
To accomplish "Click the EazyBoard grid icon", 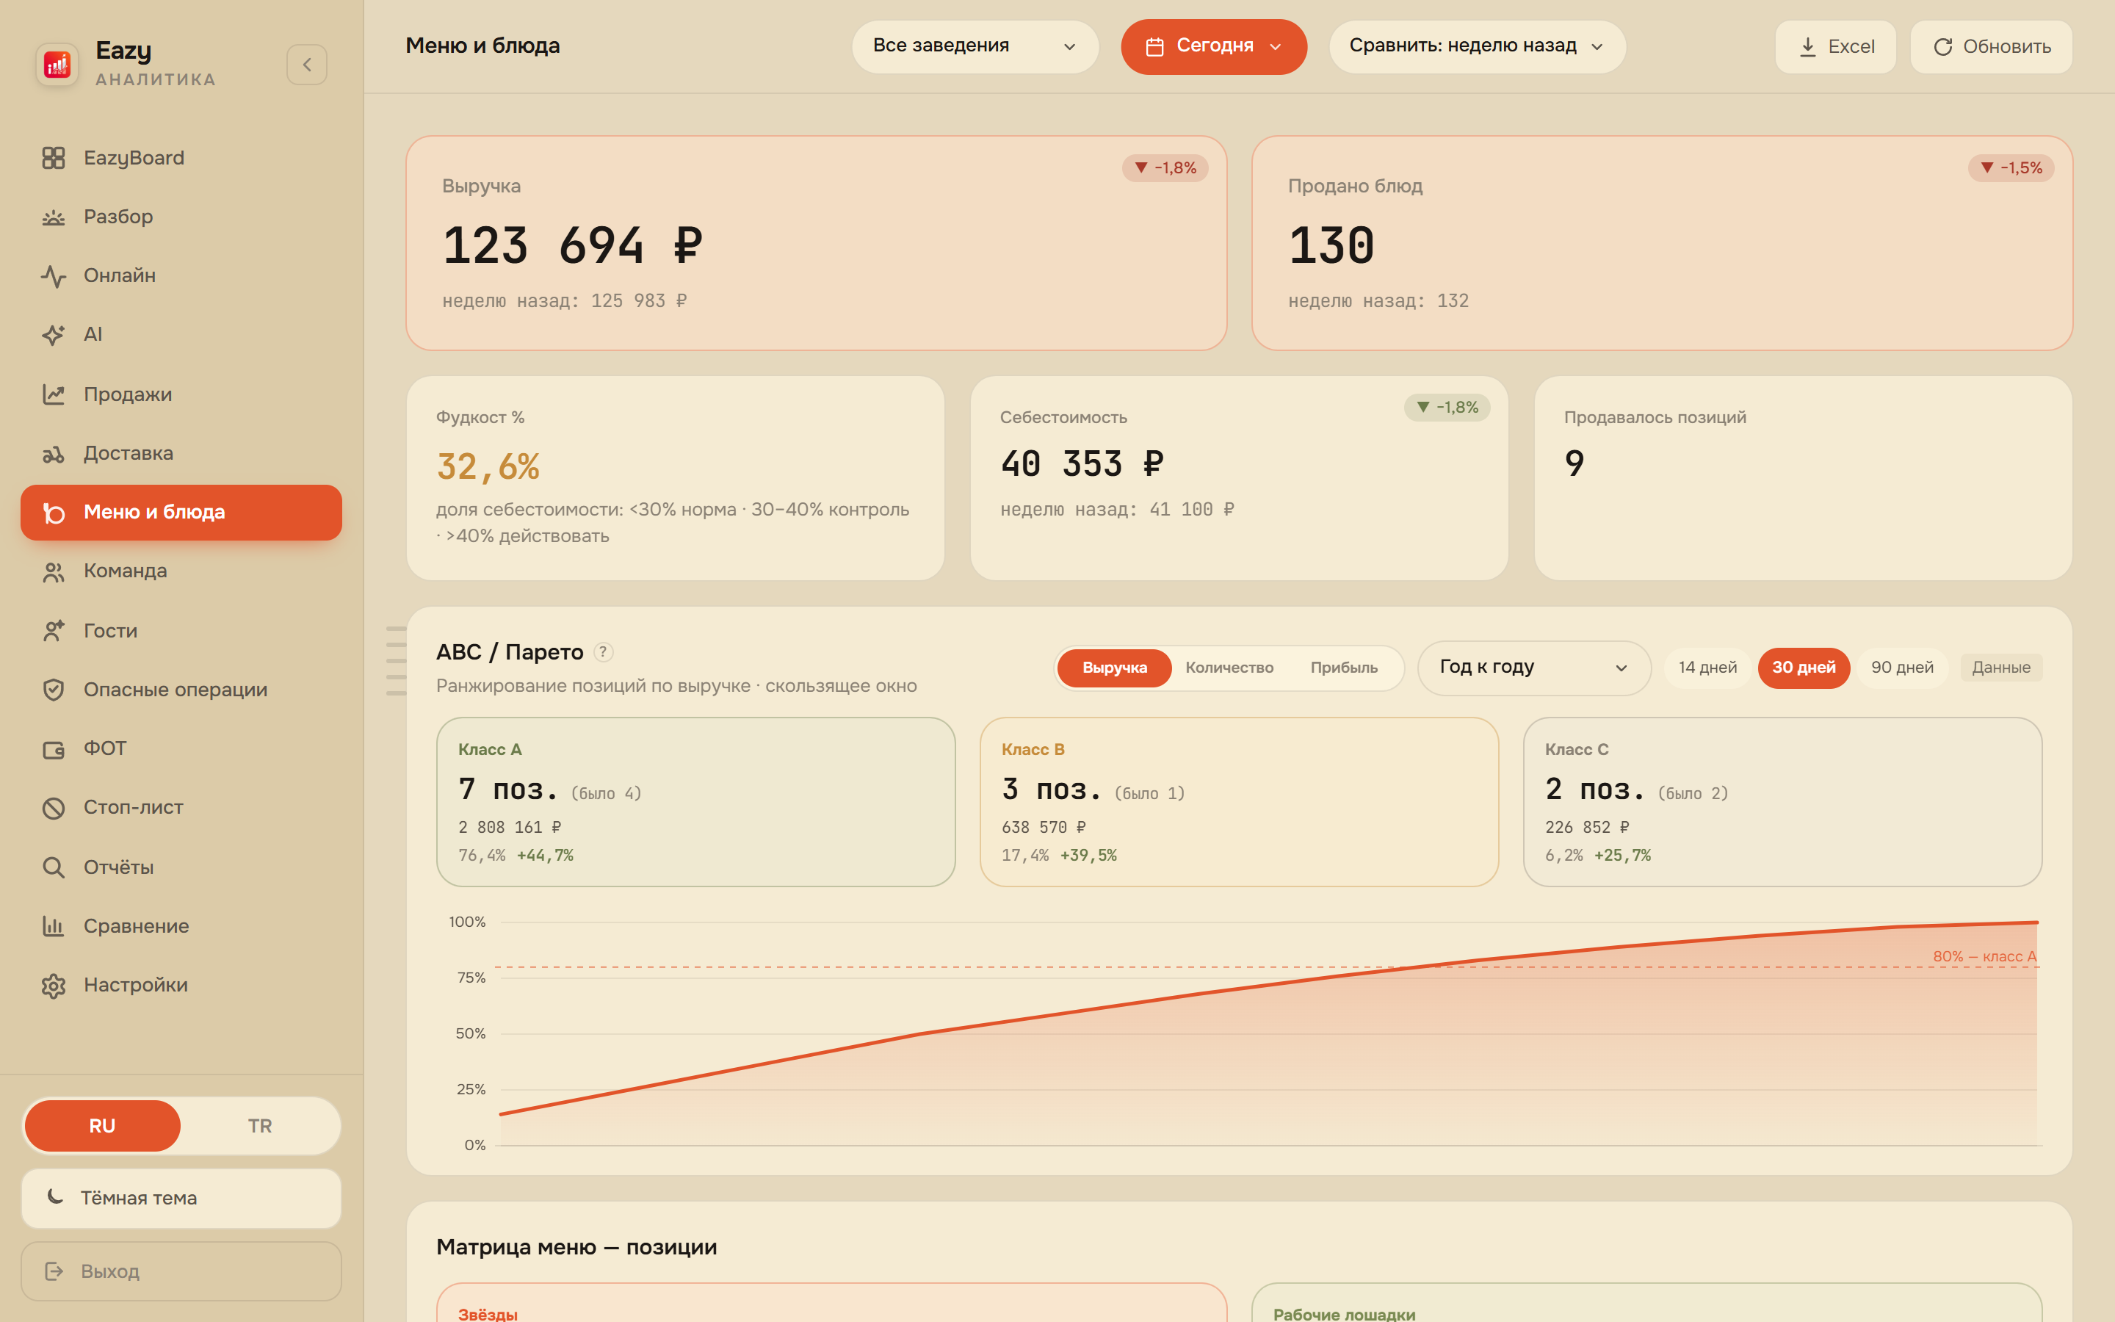I will 54,158.
